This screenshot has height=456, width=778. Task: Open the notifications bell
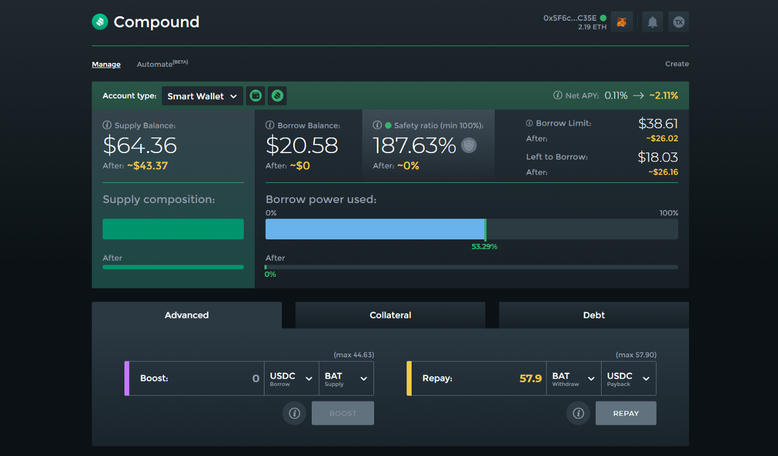[x=653, y=22]
